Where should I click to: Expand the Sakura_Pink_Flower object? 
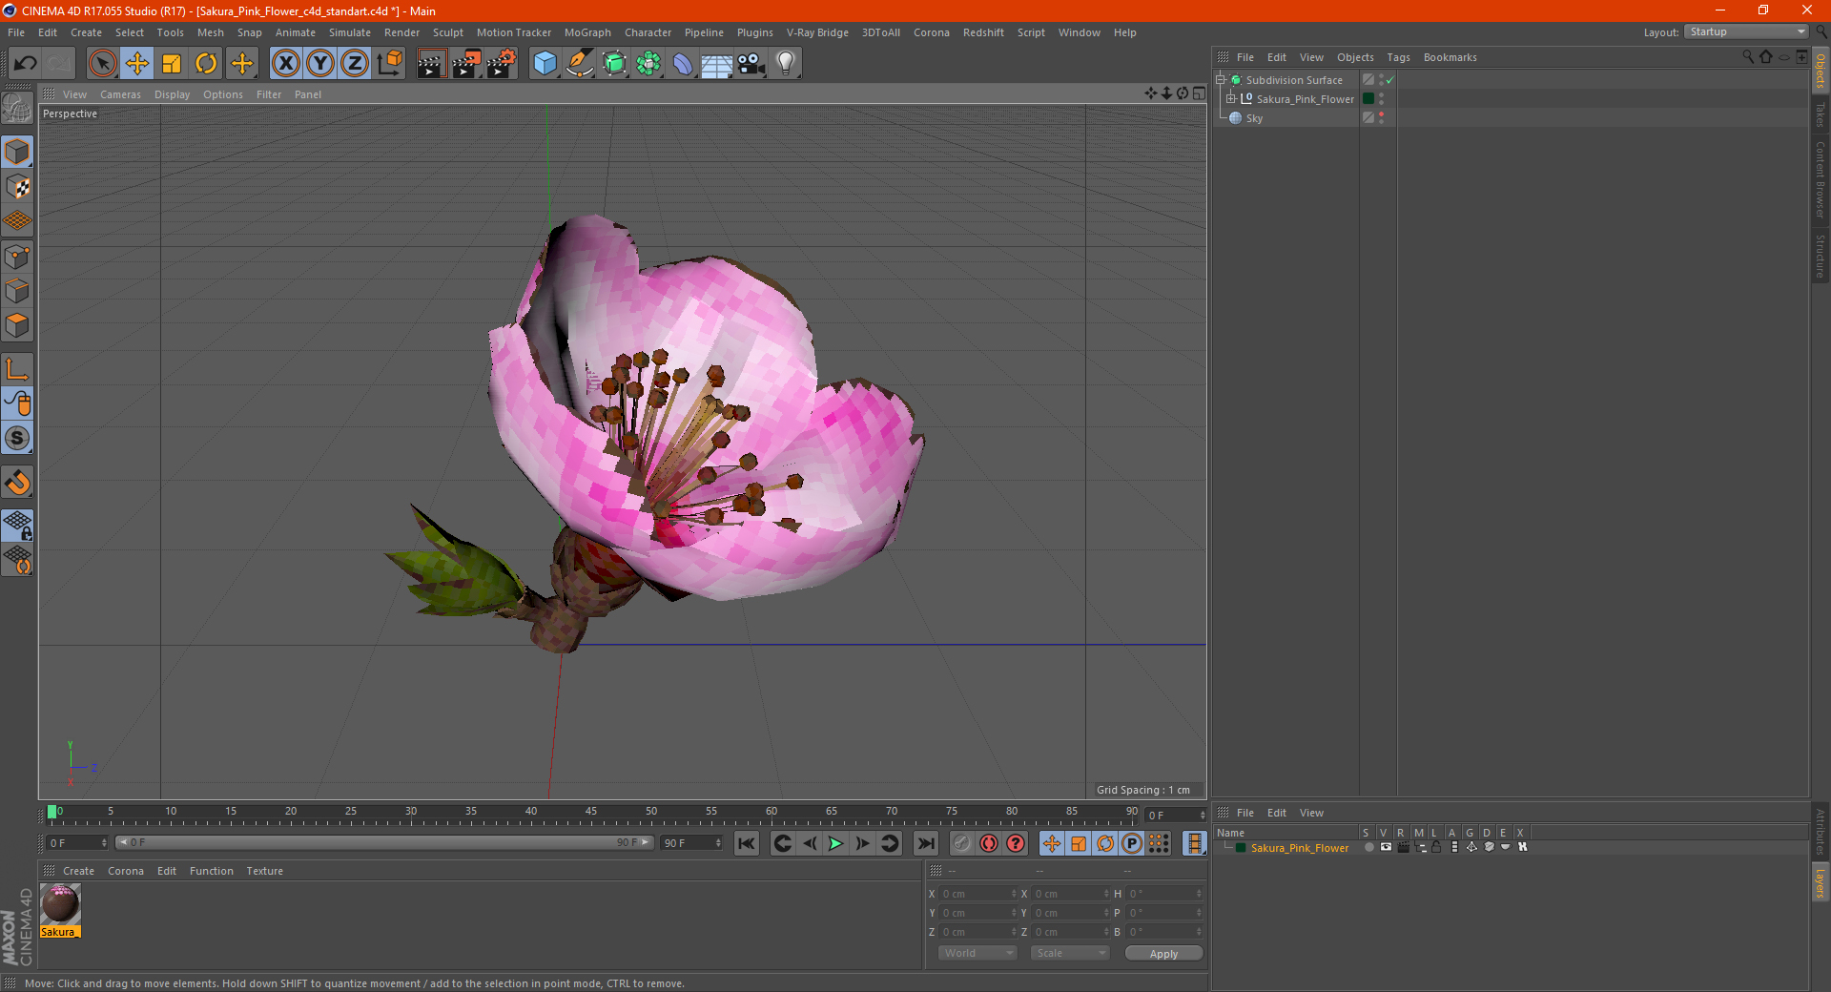click(1231, 98)
